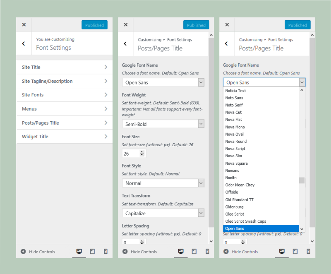Switch to desktop preview in right panel
The width and height of the screenshot is (331, 274).
[282, 251]
